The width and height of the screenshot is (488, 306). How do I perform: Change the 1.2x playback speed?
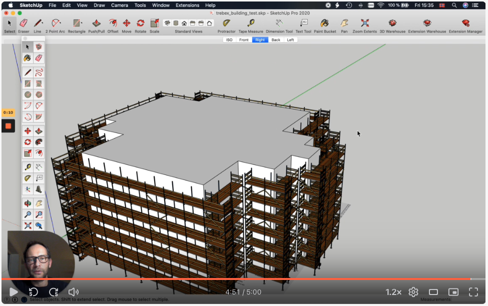click(393, 292)
